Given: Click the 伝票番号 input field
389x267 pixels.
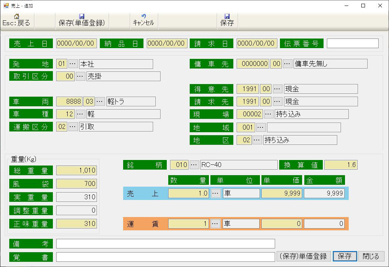Looking at the screenshot, I should click(352, 43).
